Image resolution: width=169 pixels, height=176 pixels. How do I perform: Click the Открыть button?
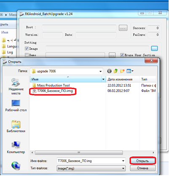142,161
